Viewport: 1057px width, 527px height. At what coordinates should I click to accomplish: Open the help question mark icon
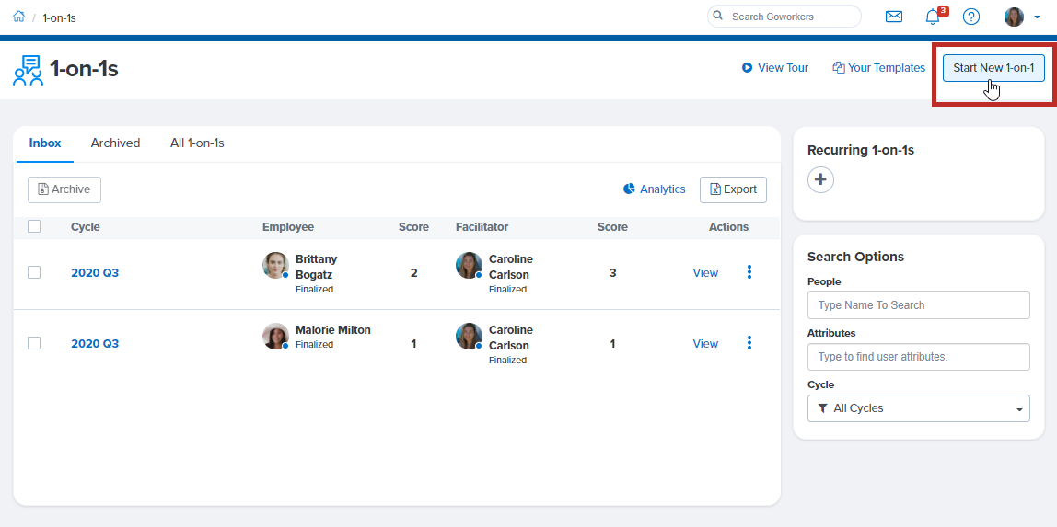970,17
